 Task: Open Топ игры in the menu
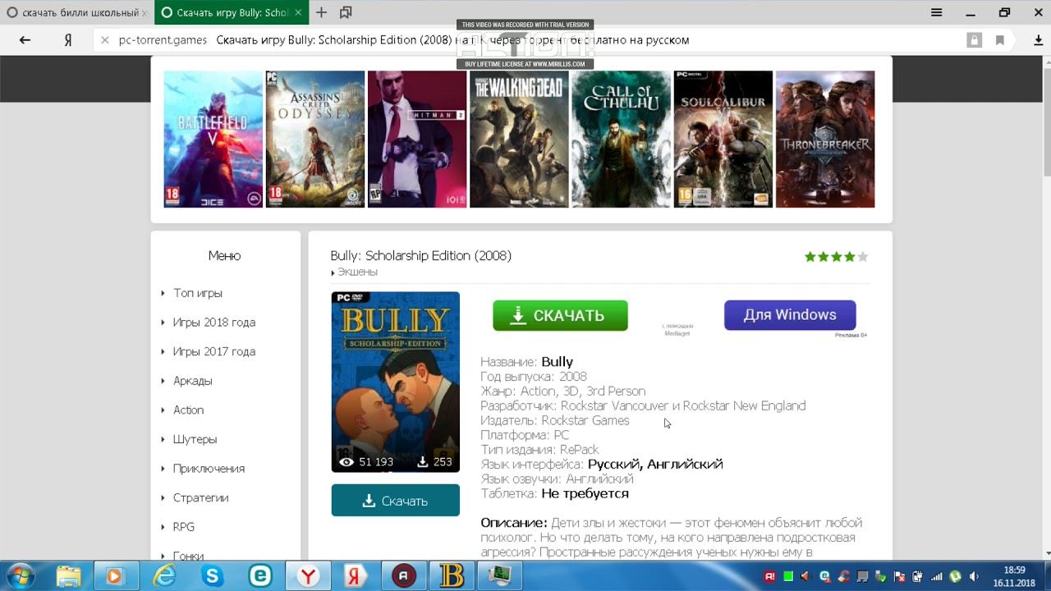click(198, 293)
